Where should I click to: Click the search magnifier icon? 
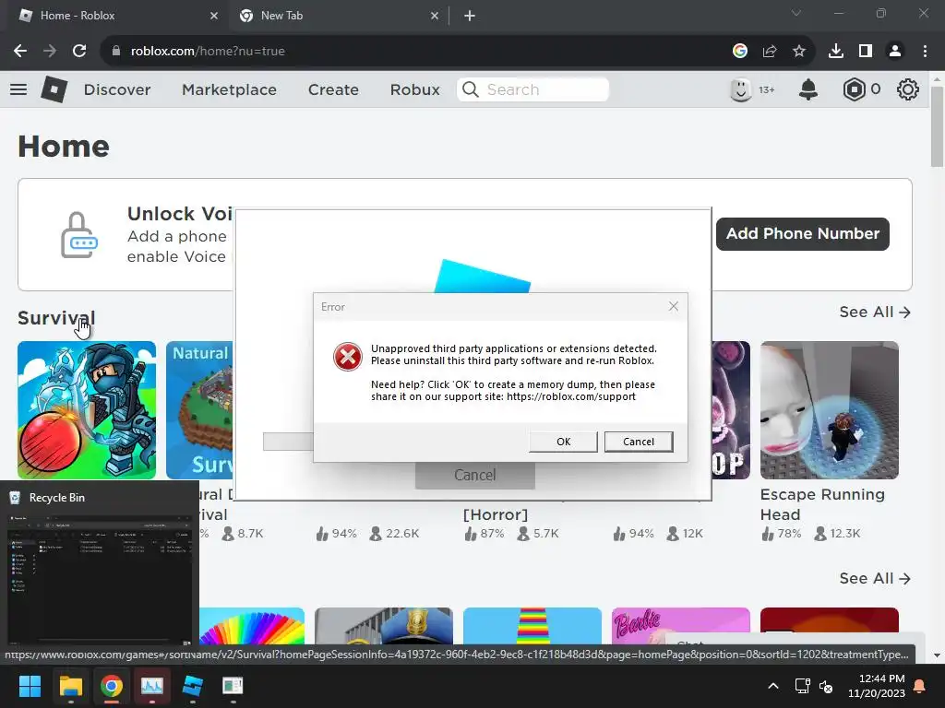[471, 89]
